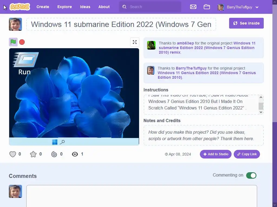277x207 pixels.
Task: Click BarryTheTuffguy avatar in remix credit
Action: [151, 70]
